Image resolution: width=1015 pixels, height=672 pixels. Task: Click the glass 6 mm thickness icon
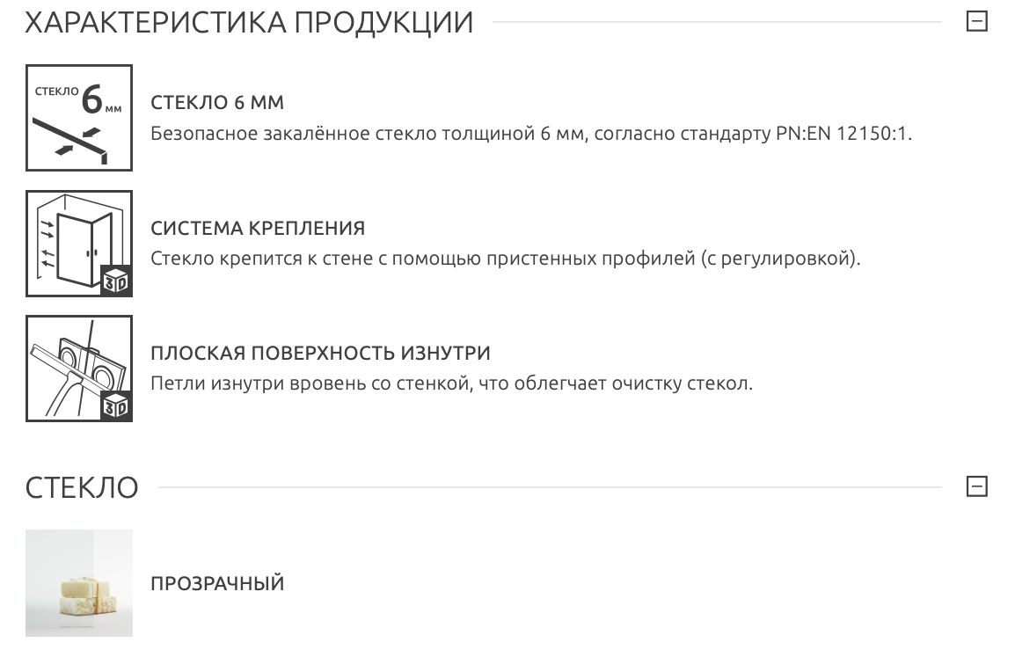coord(78,118)
